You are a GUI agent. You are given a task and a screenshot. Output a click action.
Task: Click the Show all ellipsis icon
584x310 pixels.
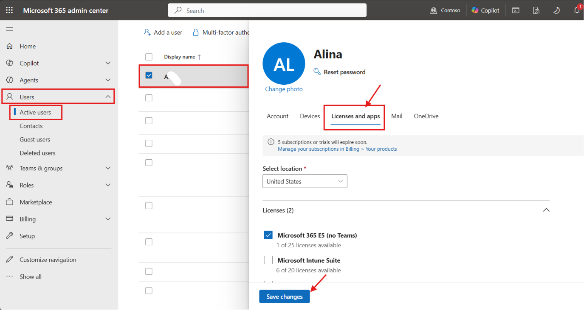10,277
